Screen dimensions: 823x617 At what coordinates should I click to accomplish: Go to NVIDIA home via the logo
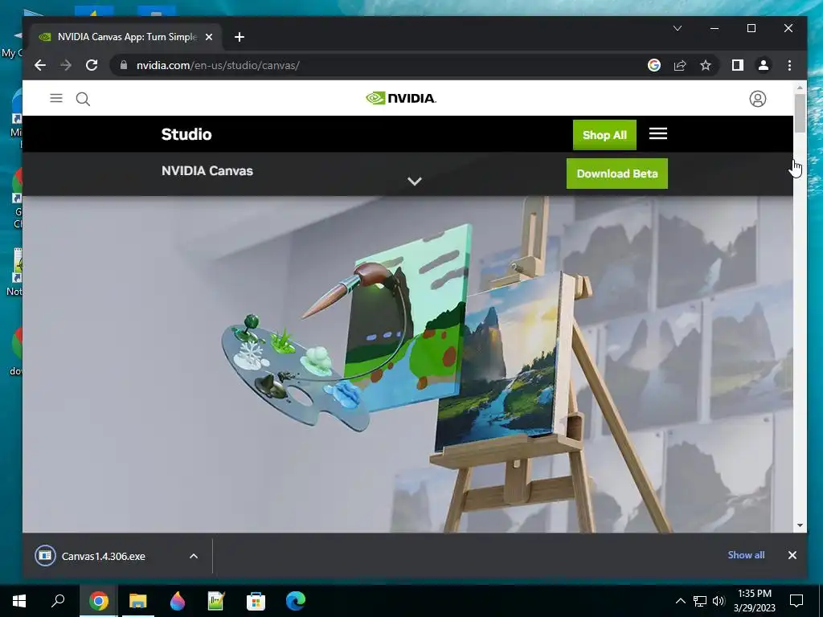(401, 98)
